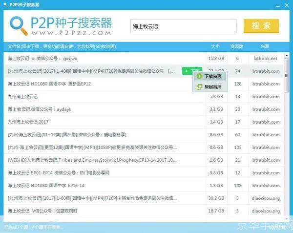Click the magnifier logo of P2P种子搜索器
Image resolution: width=293 pixels, height=233 pixels.
(x=19, y=26)
